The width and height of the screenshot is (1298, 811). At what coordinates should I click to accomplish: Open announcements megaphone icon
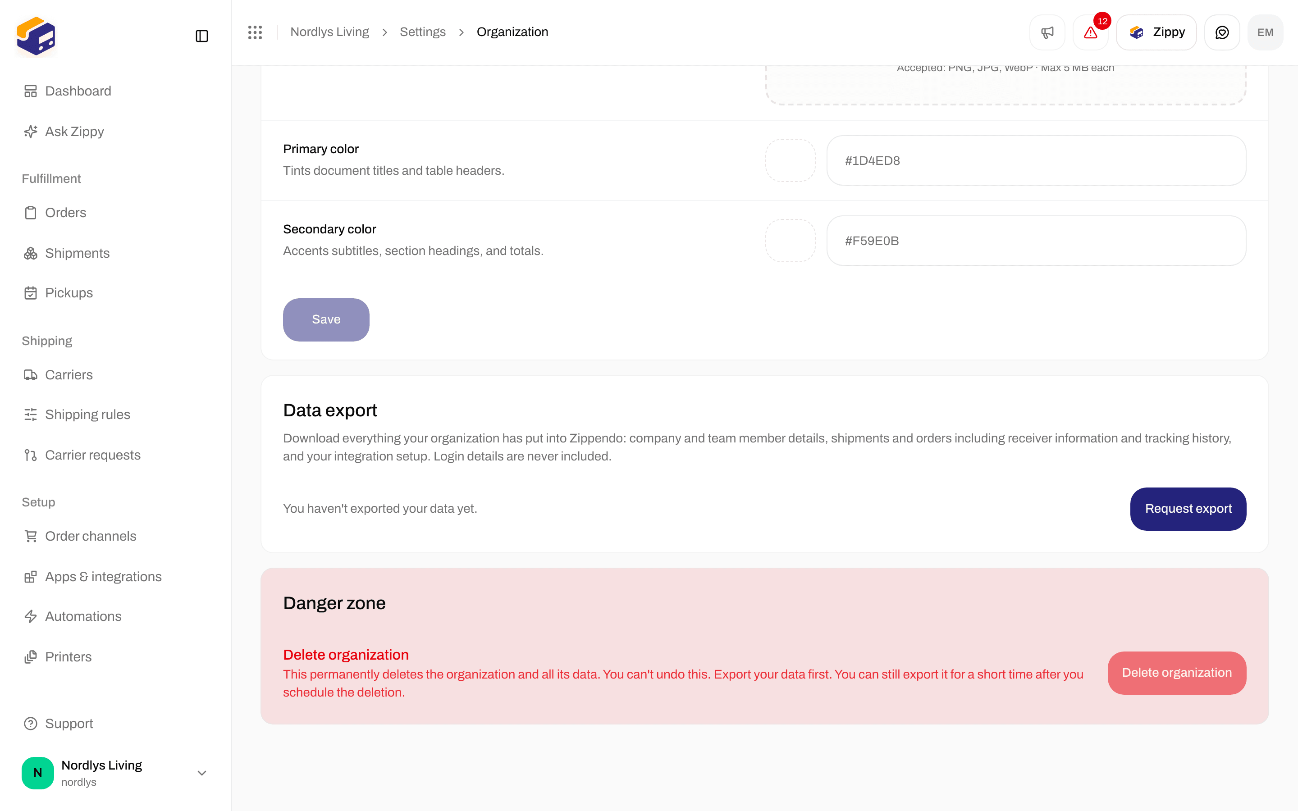pyautogui.click(x=1047, y=32)
